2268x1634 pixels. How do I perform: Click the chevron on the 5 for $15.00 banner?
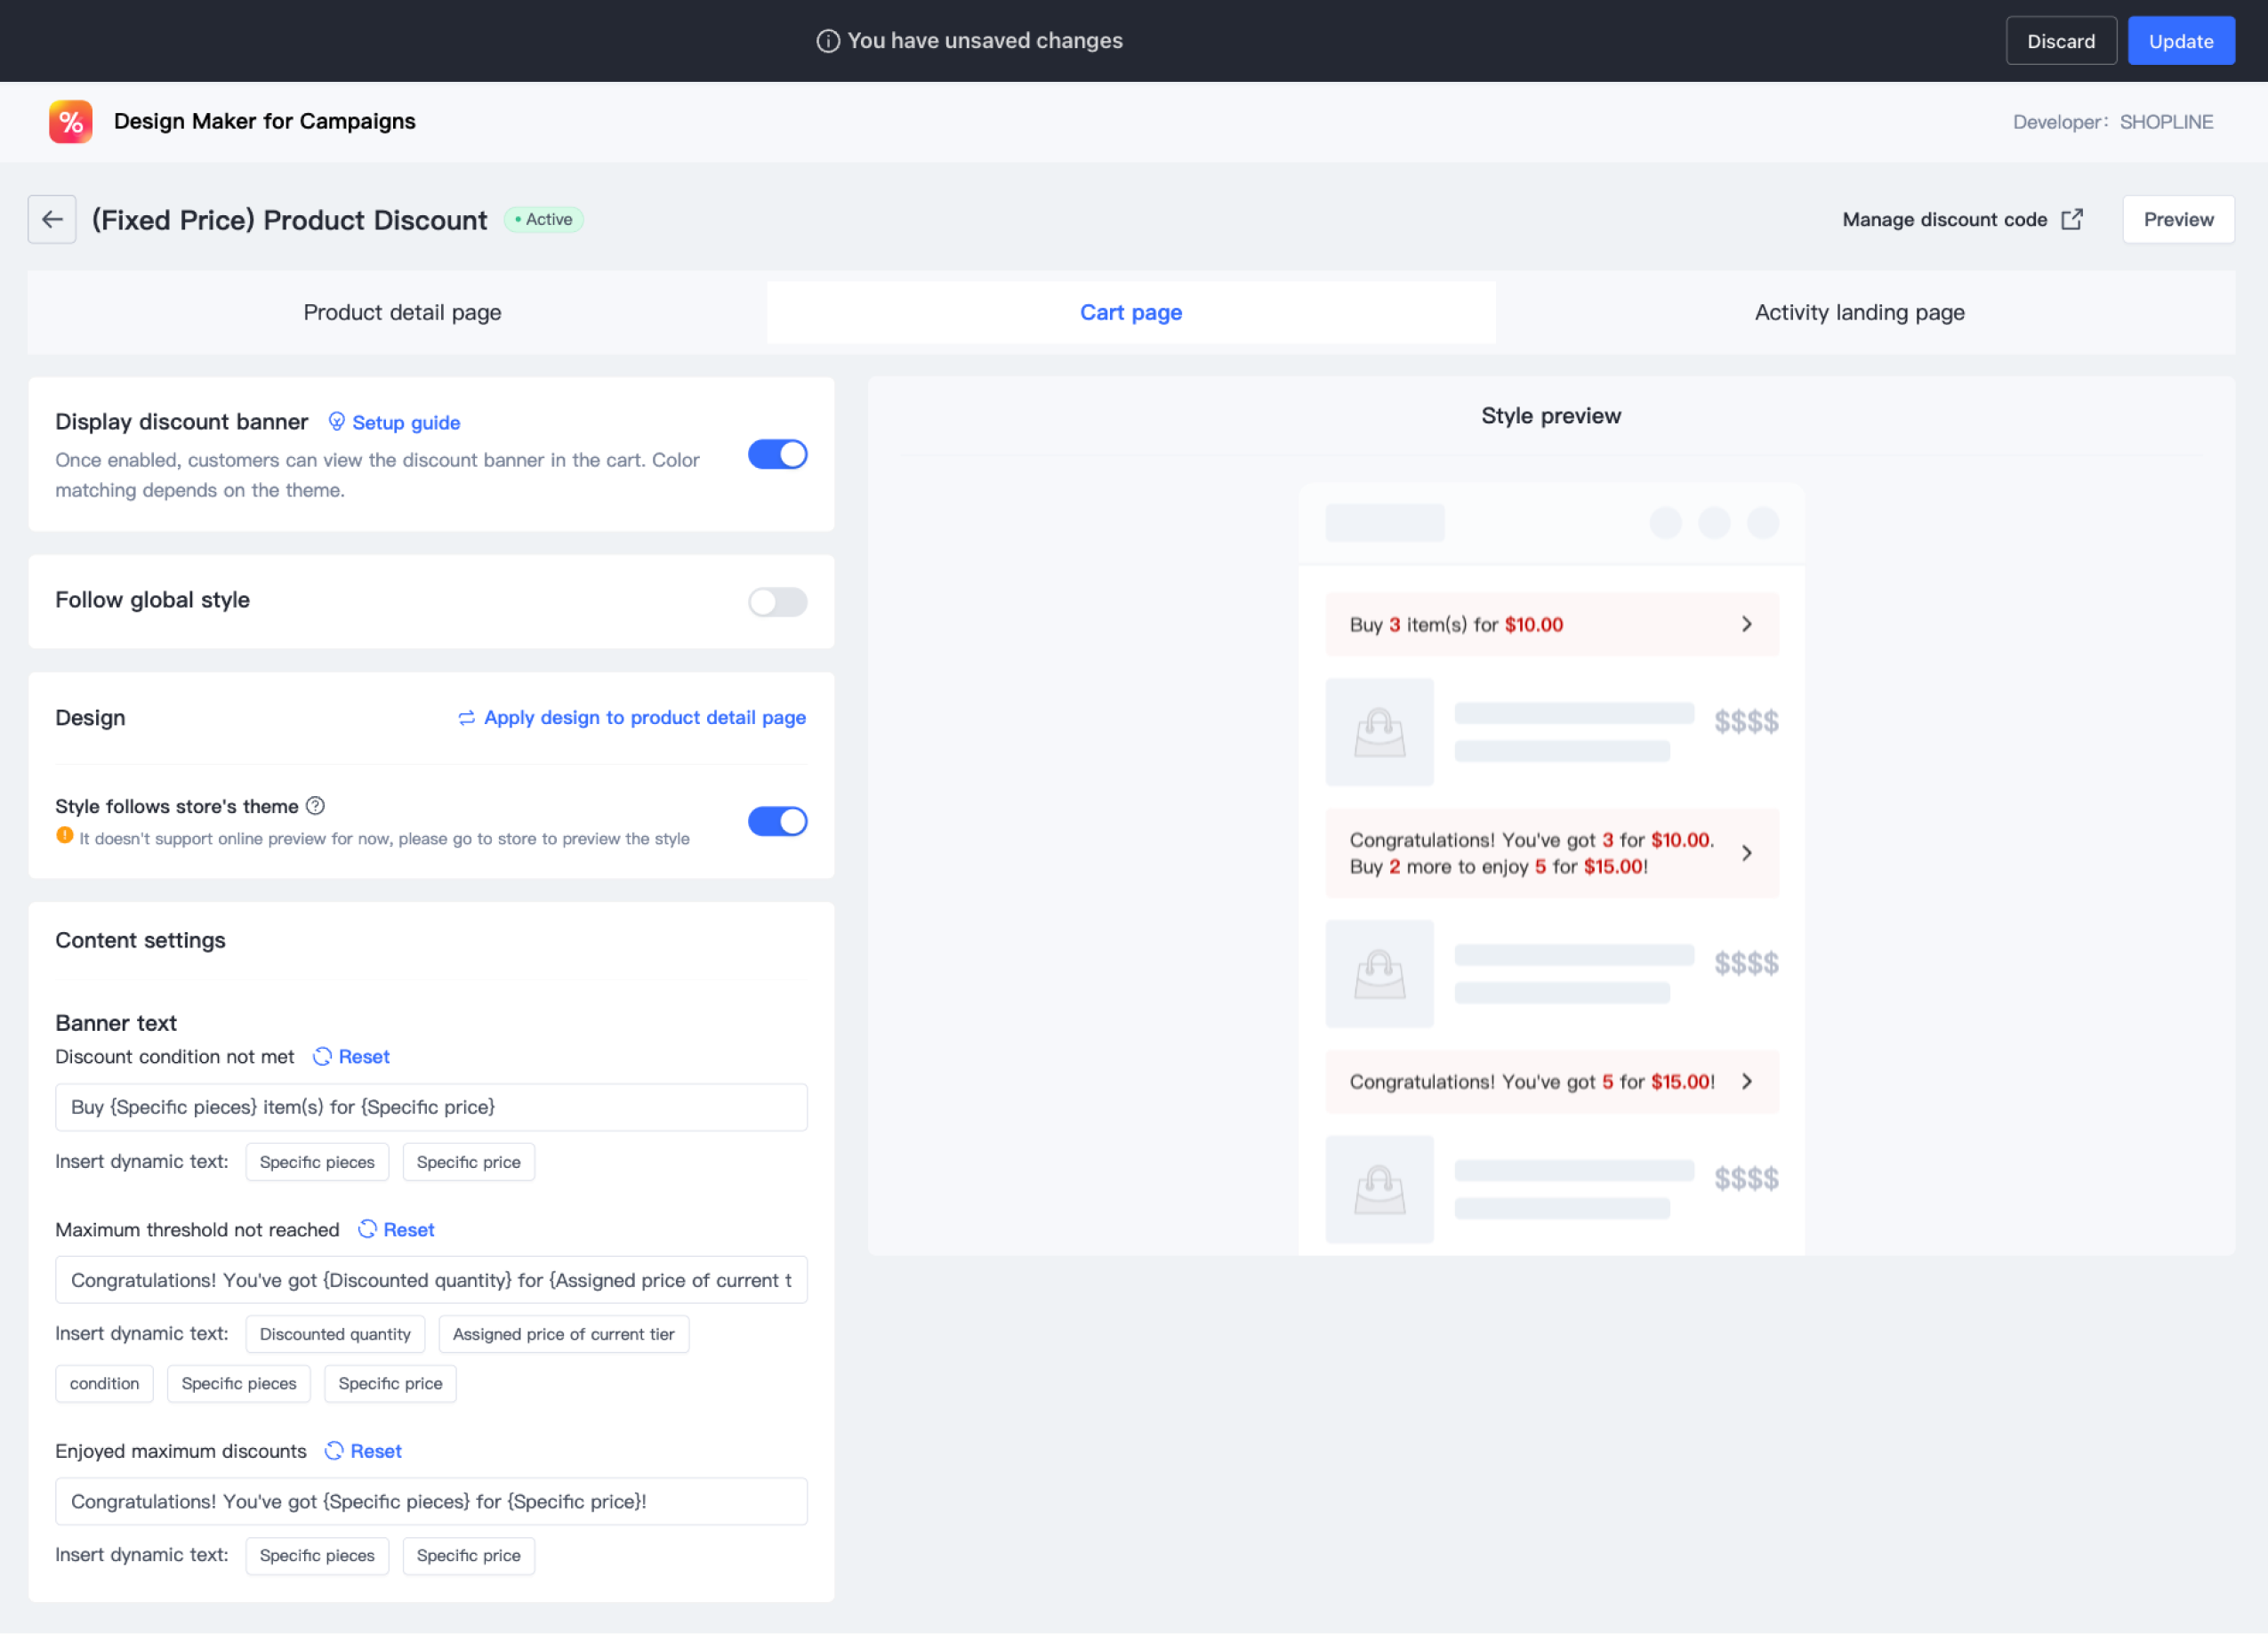point(1746,1081)
